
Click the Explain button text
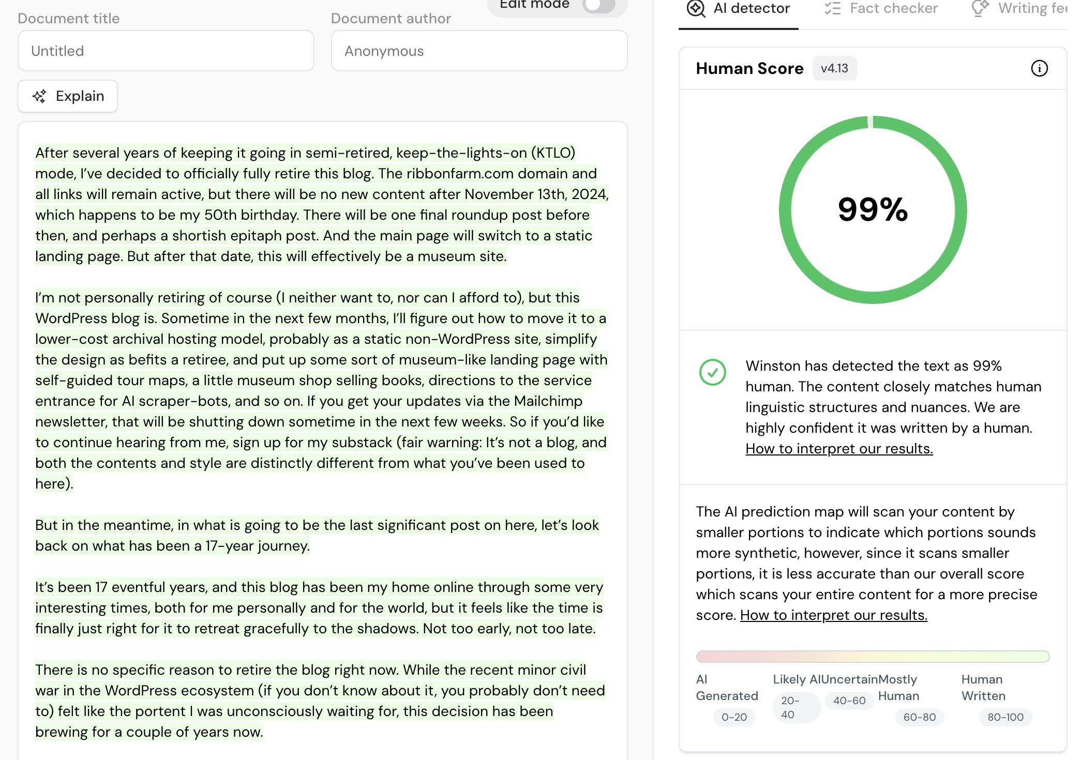pos(80,96)
